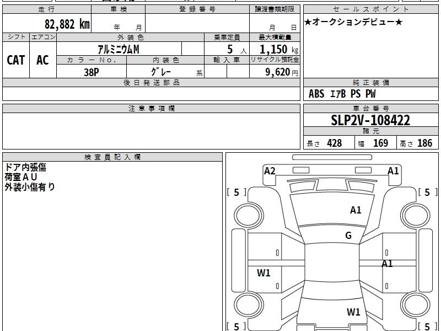Click the リサイクル預託金 header
The width and height of the screenshot is (441, 331).
[275, 60]
